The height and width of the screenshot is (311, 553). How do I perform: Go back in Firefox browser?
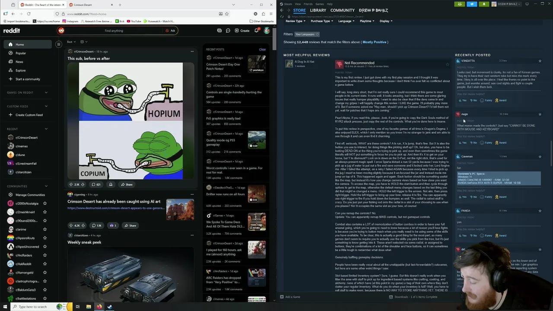[13, 14]
